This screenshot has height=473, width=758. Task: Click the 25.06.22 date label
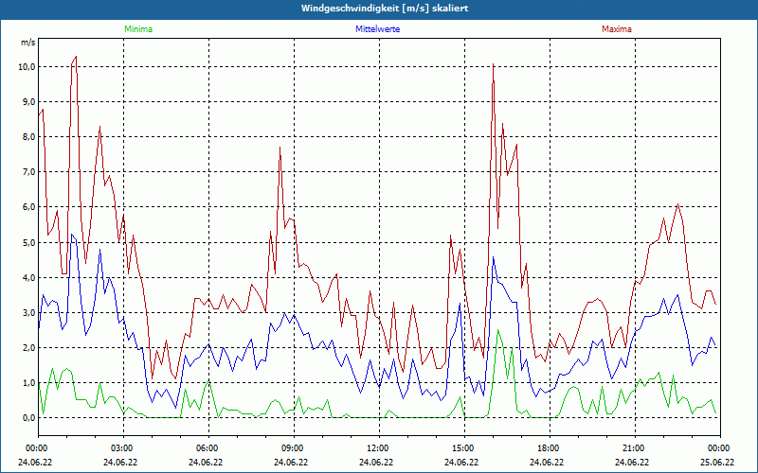(x=719, y=463)
